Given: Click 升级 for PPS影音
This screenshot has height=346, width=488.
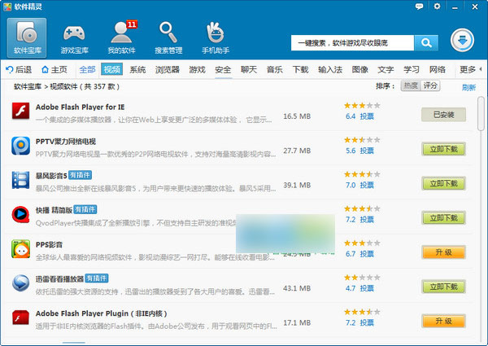Looking at the screenshot, I should click(x=443, y=252).
